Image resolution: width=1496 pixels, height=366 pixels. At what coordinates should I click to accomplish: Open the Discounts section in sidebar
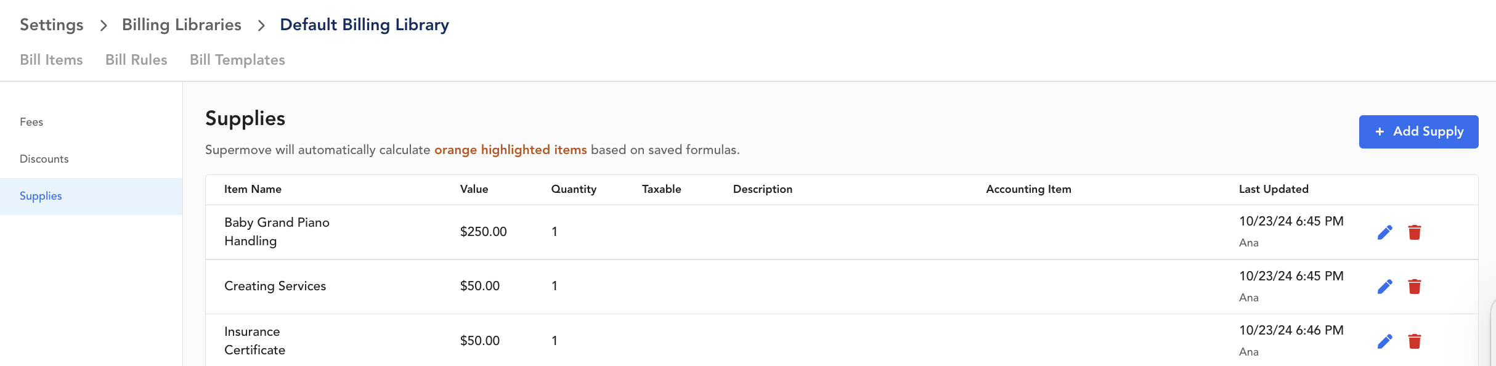point(44,159)
